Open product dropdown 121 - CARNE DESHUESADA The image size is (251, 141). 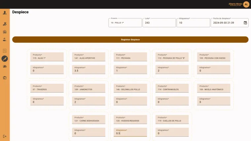tap(89, 119)
